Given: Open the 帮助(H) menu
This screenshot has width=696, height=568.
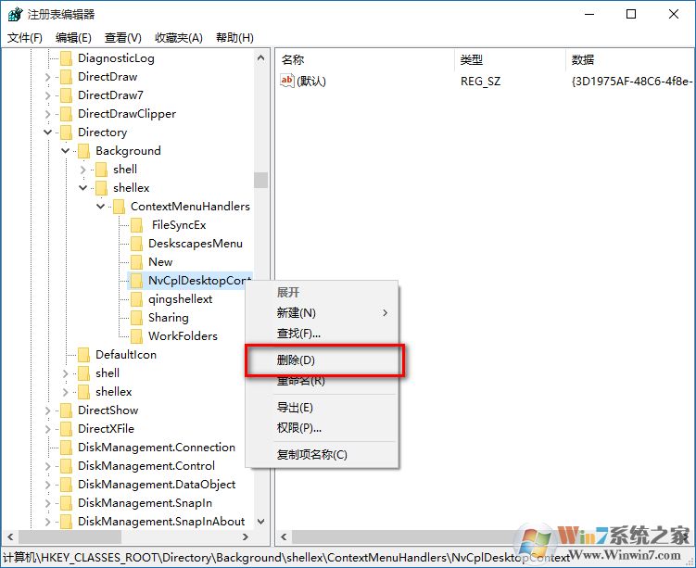Looking at the screenshot, I should (234, 38).
